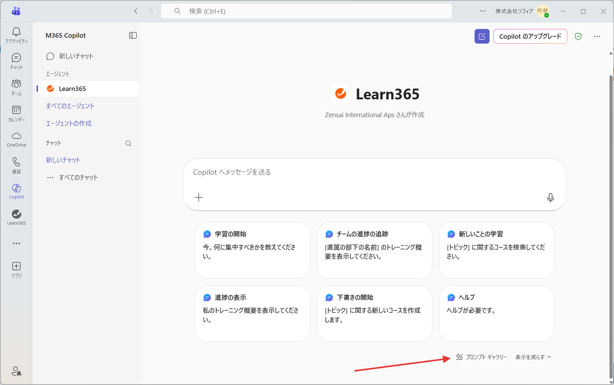Go forward with the right arrow

click(151, 11)
